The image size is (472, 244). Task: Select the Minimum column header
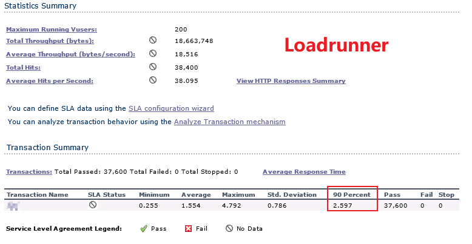154,195
